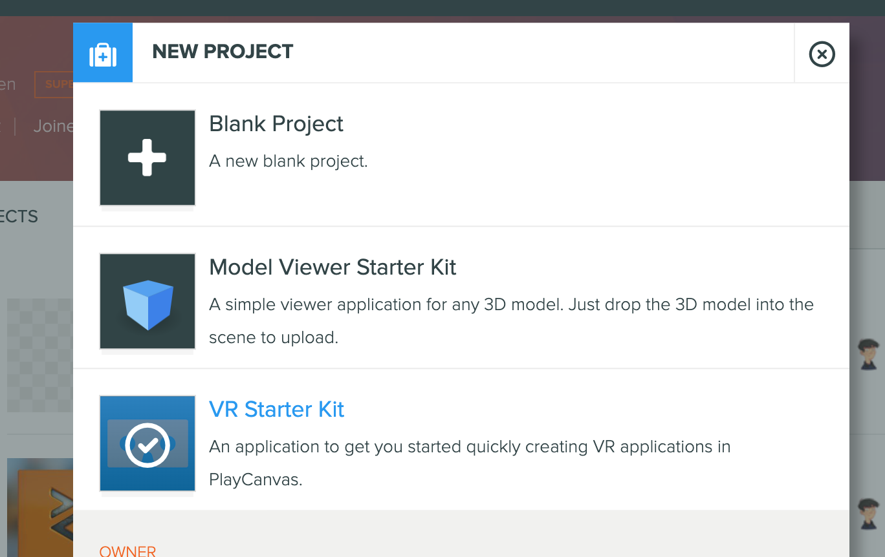Viewport: 885px width, 557px height.
Task: Click the partially hidden Joined text
Action: pyautogui.click(x=53, y=126)
